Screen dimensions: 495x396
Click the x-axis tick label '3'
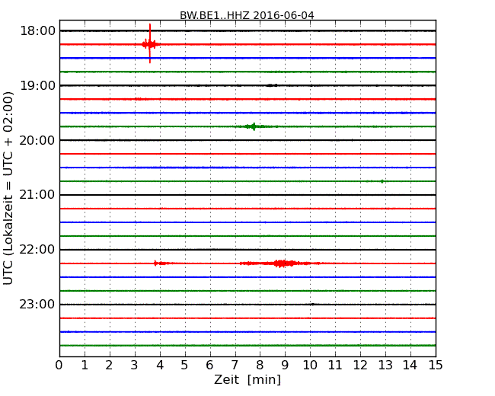[135, 365]
